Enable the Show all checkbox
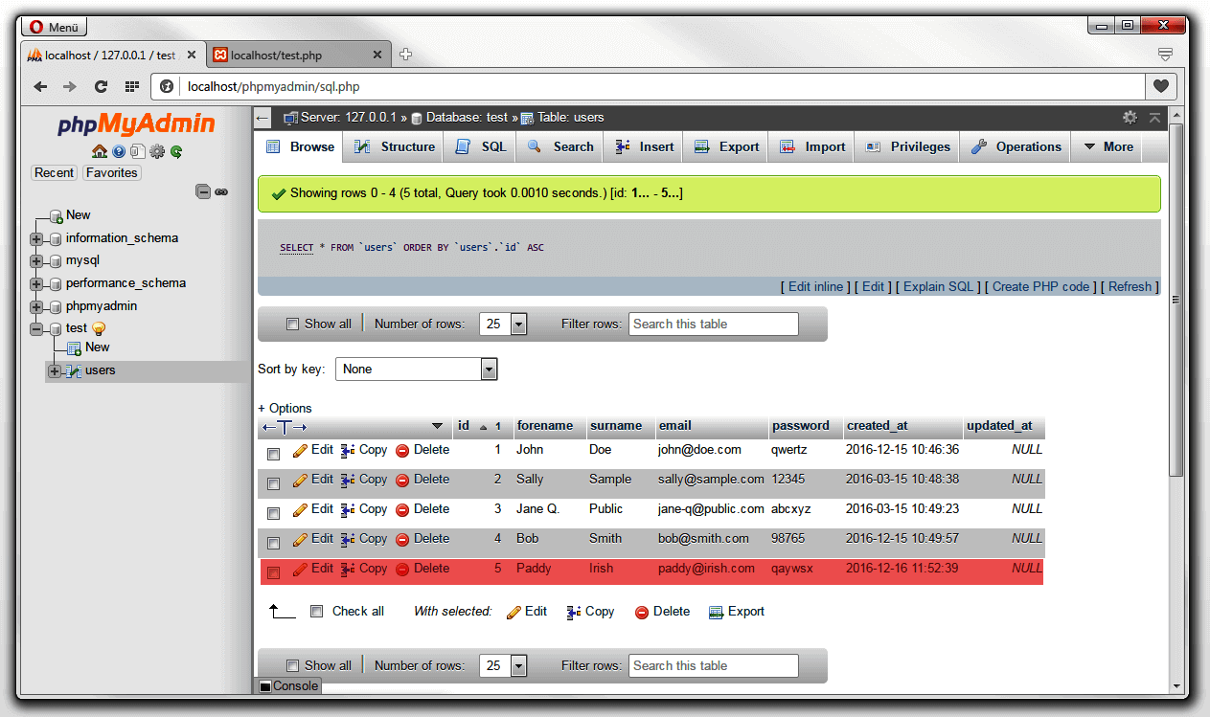Viewport: 1210px width, 717px height. (x=292, y=324)
